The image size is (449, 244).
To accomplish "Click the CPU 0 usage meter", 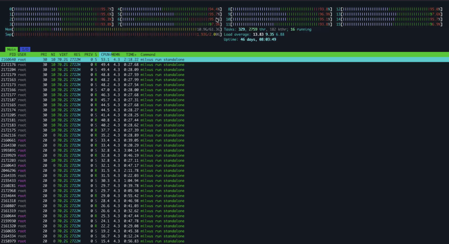I will tap(61, 9).
